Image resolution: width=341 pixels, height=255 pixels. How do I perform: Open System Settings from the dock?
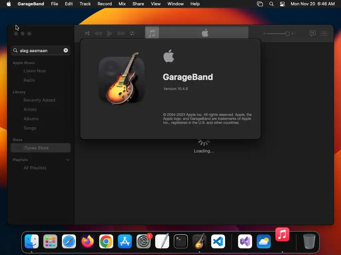144,241
